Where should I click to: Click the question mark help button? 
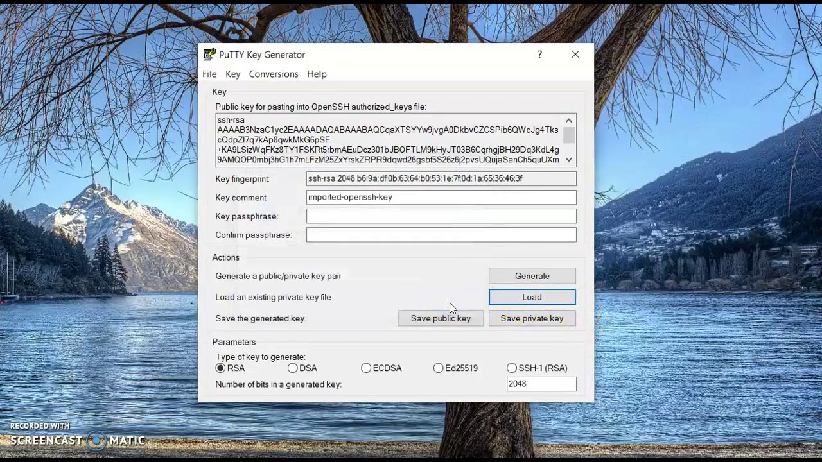tap(539, 55)
